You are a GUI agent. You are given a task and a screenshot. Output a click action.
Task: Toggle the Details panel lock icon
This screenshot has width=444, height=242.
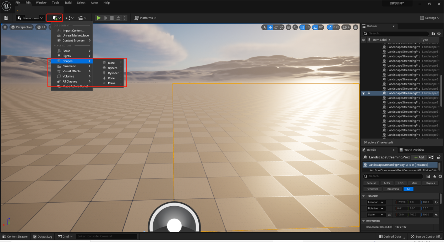pyautogui.click(x=439, y=157)
